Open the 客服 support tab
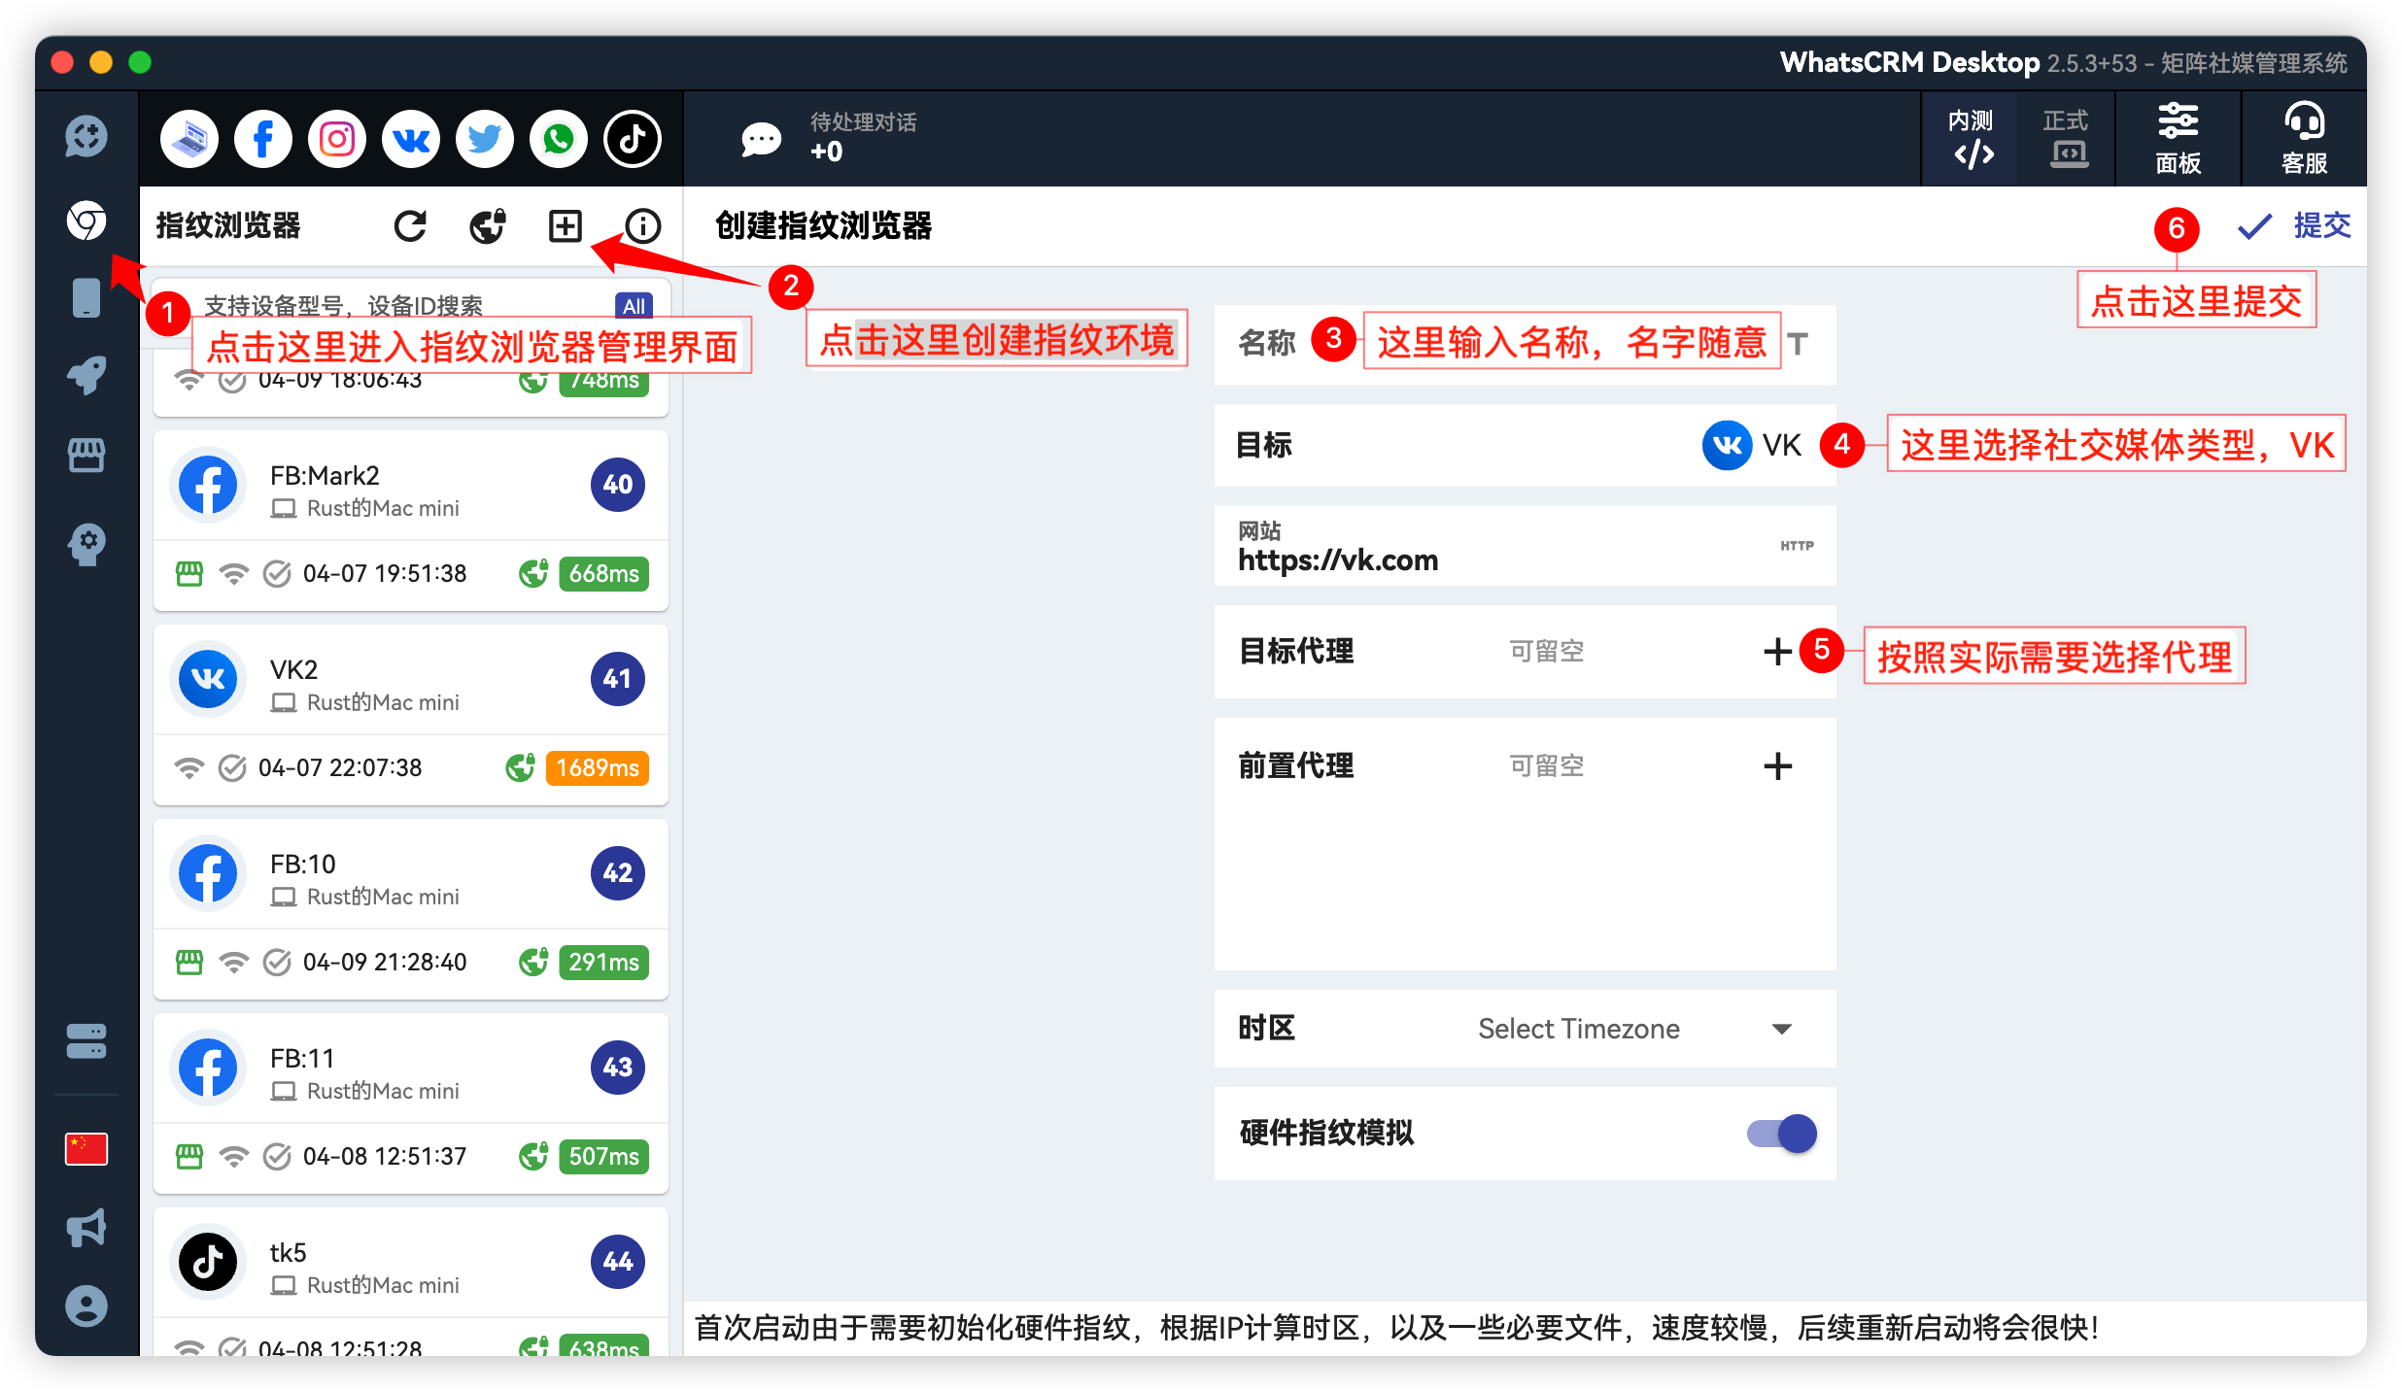The width and height of the screenshot is (2402, 1391). 2304,138
